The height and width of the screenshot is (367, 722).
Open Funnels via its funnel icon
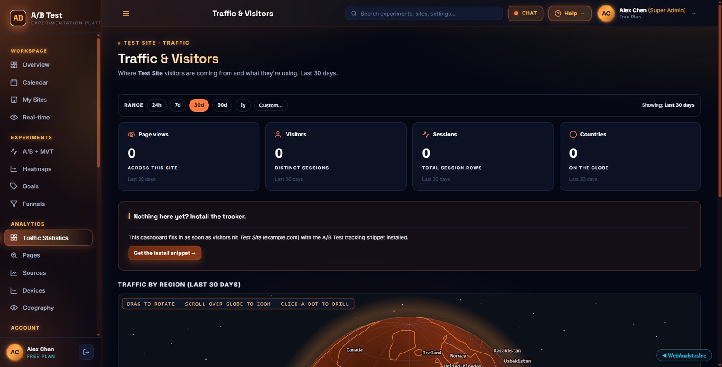coord(14,204)
